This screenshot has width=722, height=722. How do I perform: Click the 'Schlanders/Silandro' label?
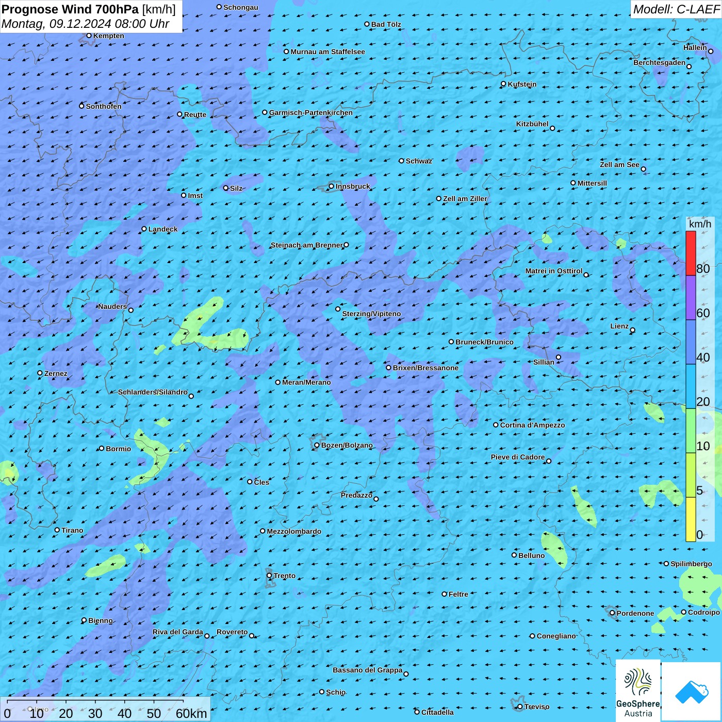pos(153,392)
